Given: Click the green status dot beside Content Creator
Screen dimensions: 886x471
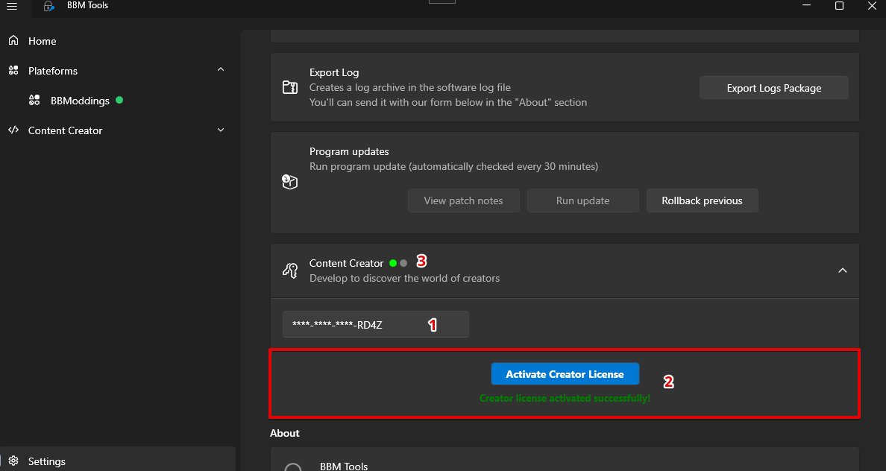Looking at the screenshot, I should (x=393, y=263).
